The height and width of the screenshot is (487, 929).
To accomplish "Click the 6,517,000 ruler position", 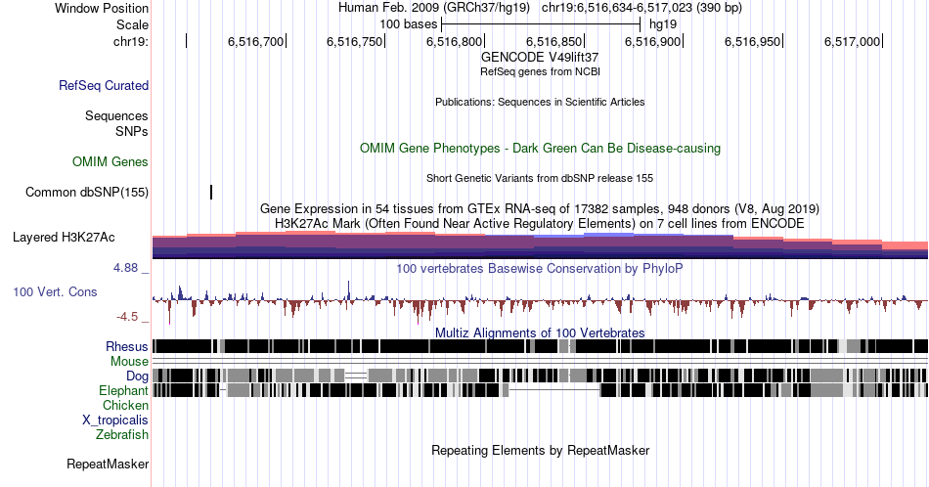I will (853, 41).
